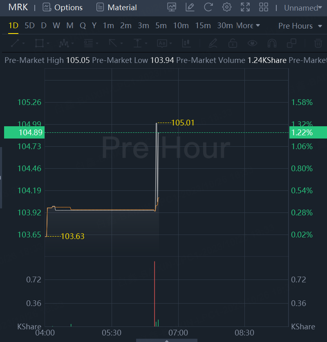Click the refresh chart icon
Viewport: 327px width, 342px height.
click(208, 7)
